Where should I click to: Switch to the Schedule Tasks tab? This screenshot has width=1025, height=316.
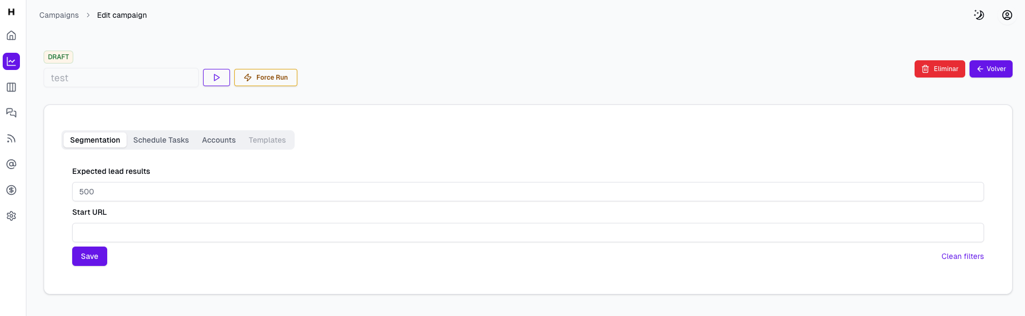(x=161, y=140)
